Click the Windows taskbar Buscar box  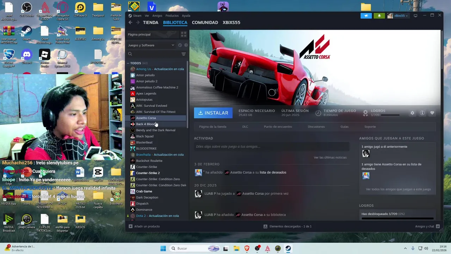point(195,248)
